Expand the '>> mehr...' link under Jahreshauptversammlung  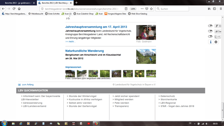pyautogui.click(x=70, y=41)
